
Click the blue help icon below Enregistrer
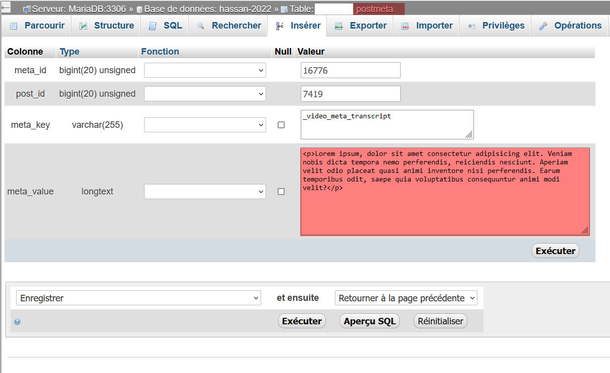tap(17, 322)
